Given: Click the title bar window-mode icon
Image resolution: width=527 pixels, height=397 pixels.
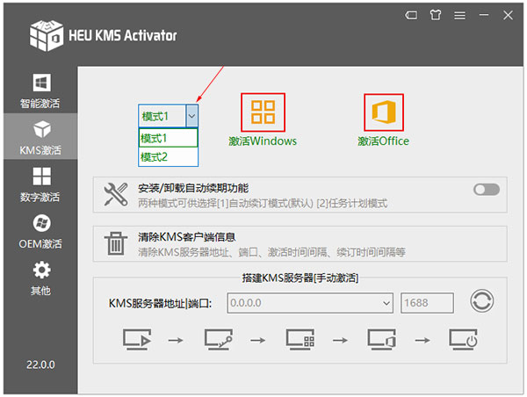Looking at the screenshot, I should click(411, 15).
